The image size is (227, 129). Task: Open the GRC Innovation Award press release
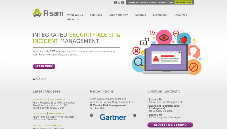click(x=54, y=105)
